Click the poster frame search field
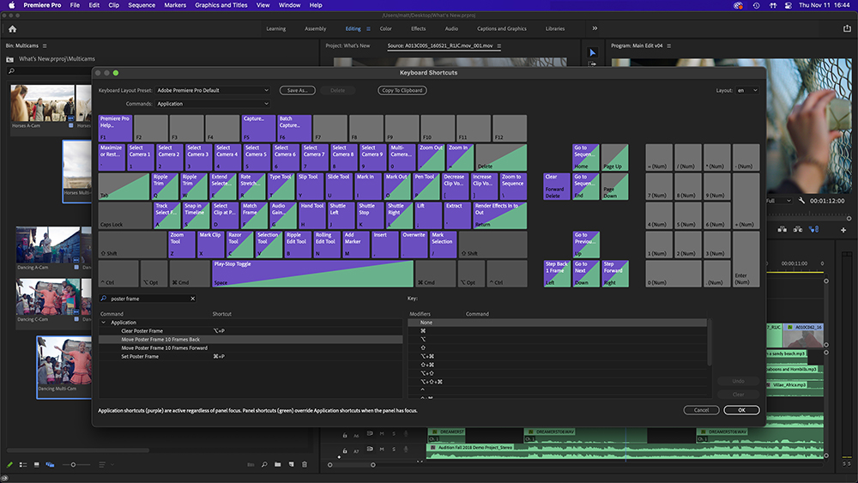This screenshot has width=858, height=483. tap(148, 299)
